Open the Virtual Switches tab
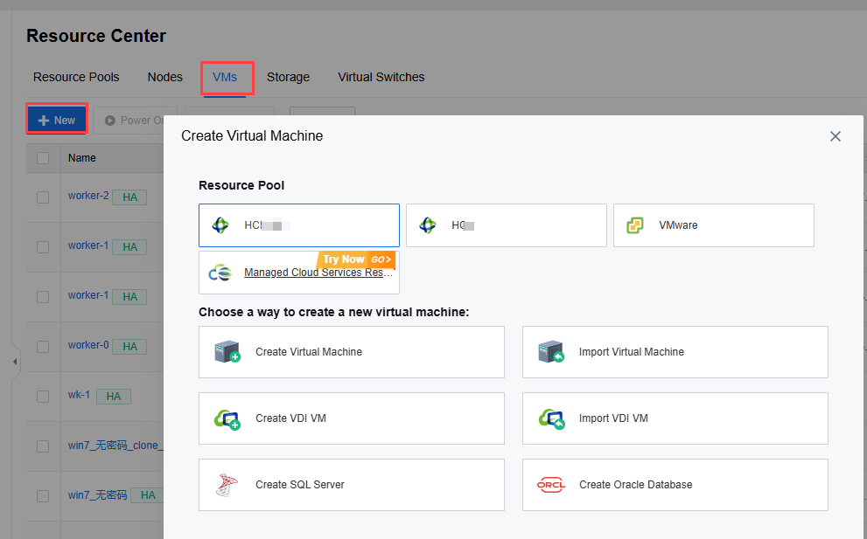 [x=381, y=78]
